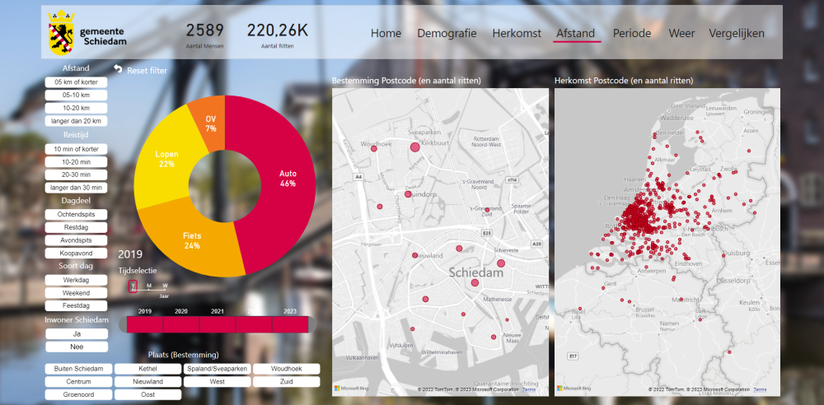Switch to the Weer tab

[681, 34]
